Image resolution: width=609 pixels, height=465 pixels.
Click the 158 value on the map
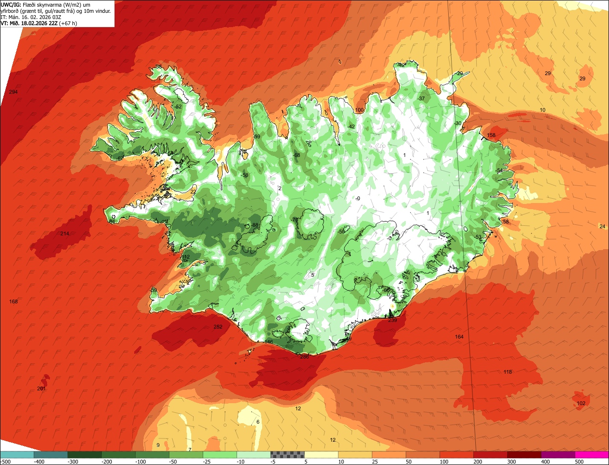pyautogui.click(x=491, y=136)
